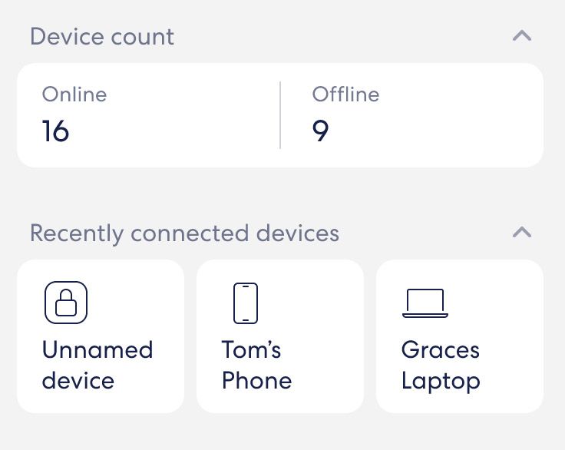Click the online count number 16

[56, 131]
